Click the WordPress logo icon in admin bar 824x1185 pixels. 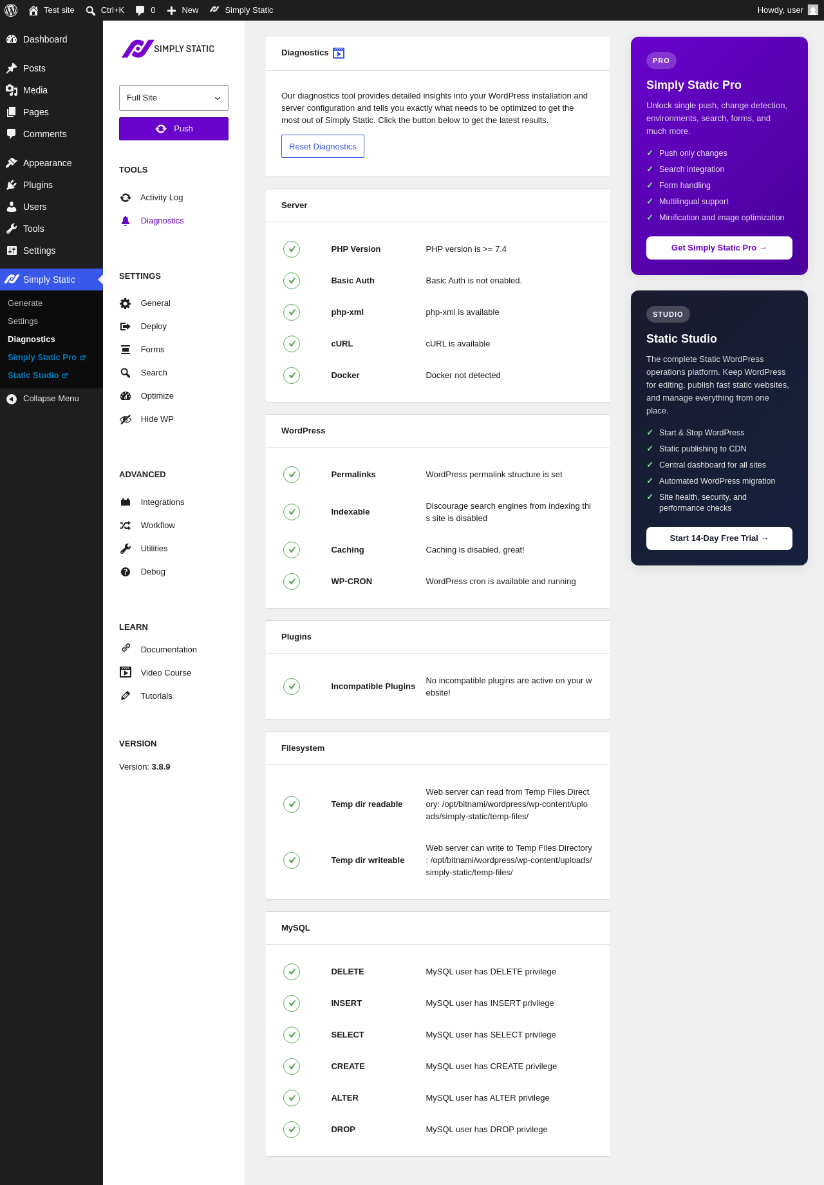[x=11, y=10]
